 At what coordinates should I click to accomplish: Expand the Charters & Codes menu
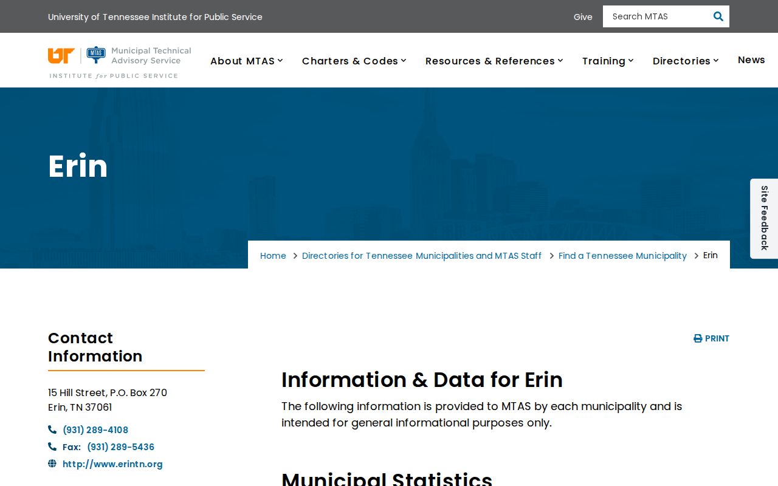point(354,61)
